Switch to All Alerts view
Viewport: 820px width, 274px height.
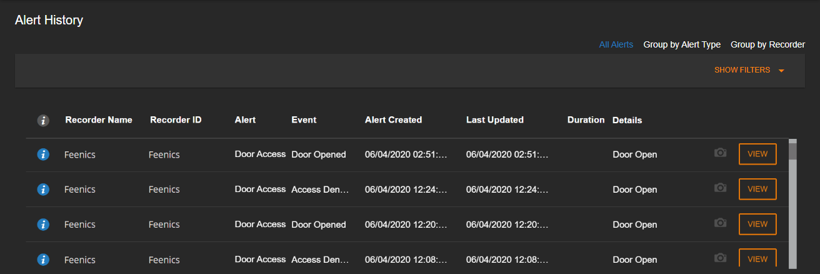tap(616, 44)
